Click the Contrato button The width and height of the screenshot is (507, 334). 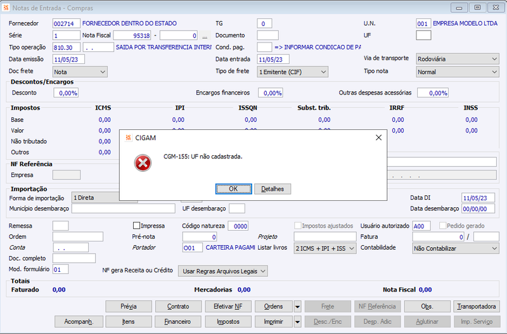pyautogui.click(x=179, y=307)
